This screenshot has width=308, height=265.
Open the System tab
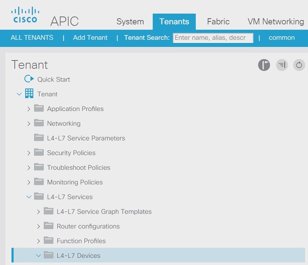pyautogui.click(x=130, y=21)
